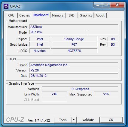Viewport: 128px width, 127px height.
Task: Go to the SPD tab
Action: point(72,15)
